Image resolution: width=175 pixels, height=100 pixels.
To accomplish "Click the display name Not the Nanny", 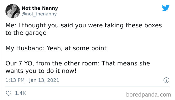I will (40, 8).
